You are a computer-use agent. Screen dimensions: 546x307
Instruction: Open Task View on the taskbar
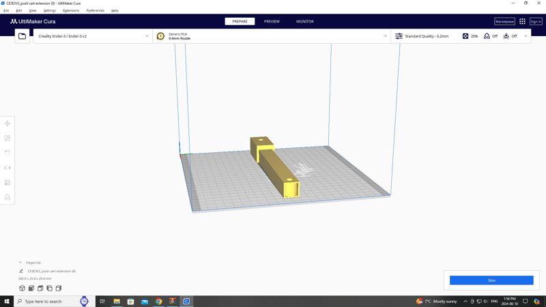click(102, 302)
